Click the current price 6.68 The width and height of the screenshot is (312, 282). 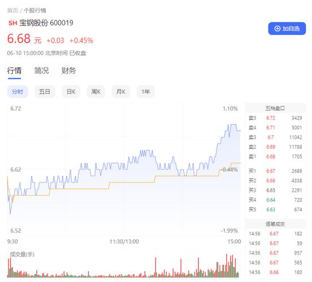point(19,38)
